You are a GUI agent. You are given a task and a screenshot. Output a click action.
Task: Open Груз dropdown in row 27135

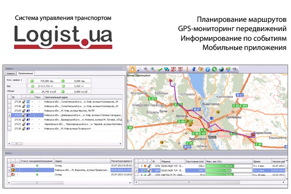39,129
